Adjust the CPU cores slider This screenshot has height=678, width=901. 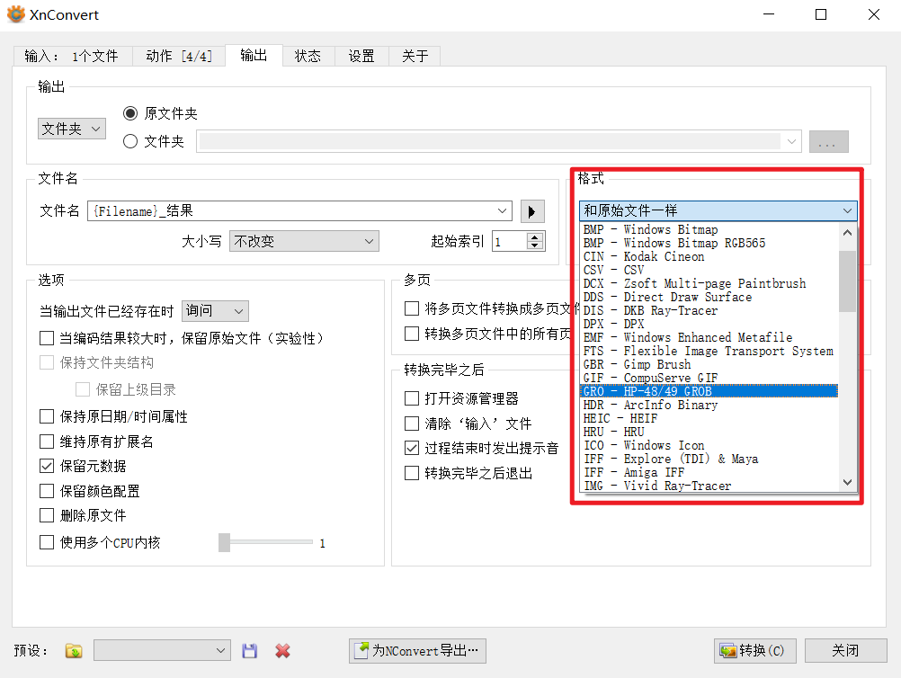click(x=224, y=542)
